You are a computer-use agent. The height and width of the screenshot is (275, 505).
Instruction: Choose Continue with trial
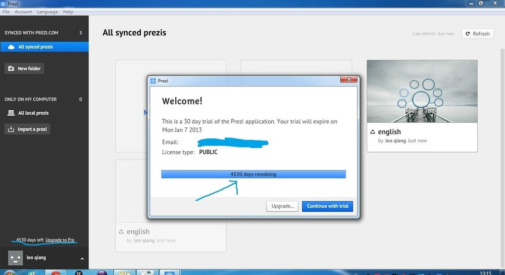click(x=328, y=206)
